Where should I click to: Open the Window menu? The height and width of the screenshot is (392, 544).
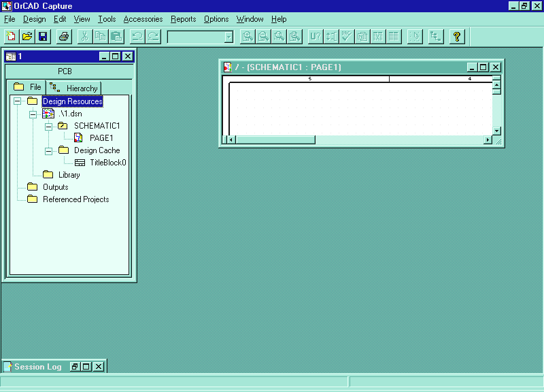pos(250,19)
